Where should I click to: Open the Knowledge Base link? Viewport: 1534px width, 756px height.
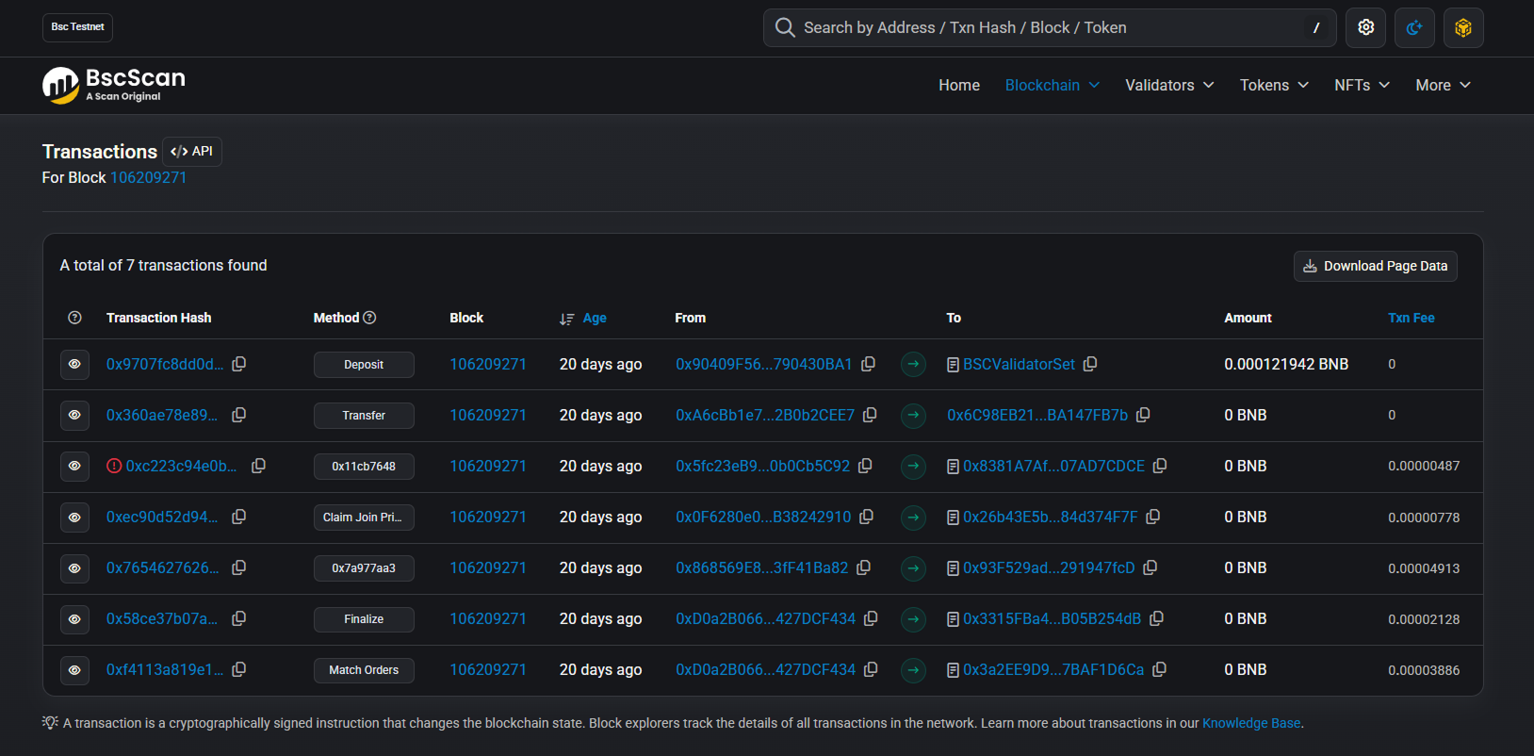[1251, 723]
